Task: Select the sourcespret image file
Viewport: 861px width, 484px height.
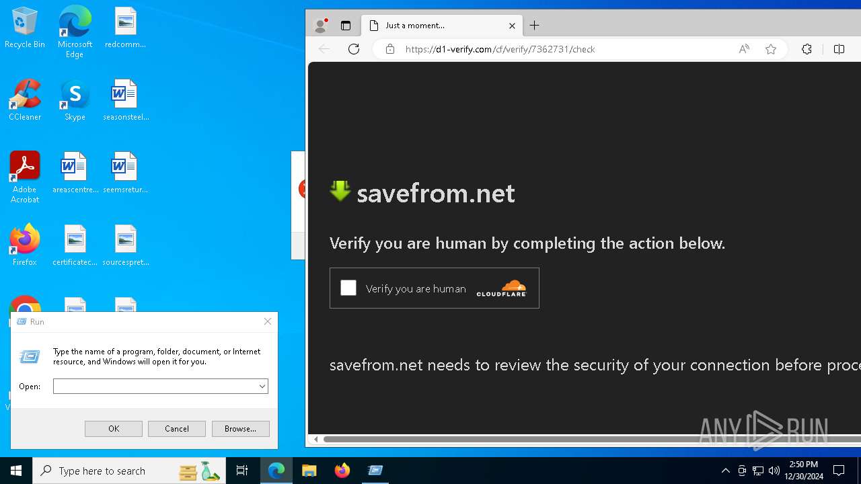Action: (125, 245)
